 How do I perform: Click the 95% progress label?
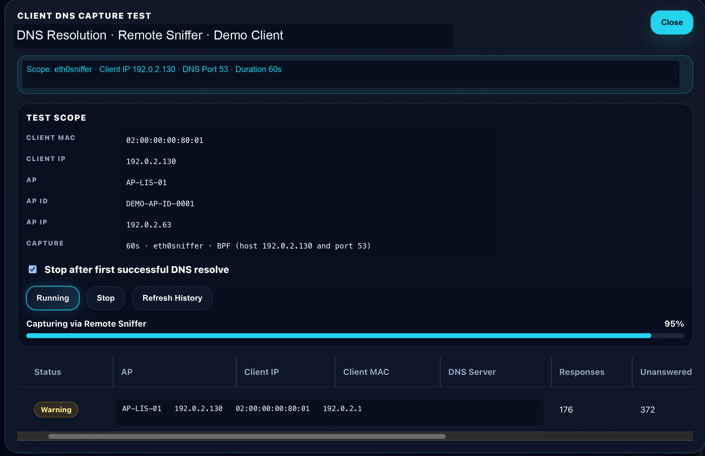click(674, 324)
